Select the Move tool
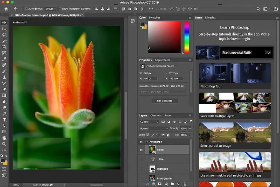This screenshot has height=187, width=280. click(x=4, y=22)
